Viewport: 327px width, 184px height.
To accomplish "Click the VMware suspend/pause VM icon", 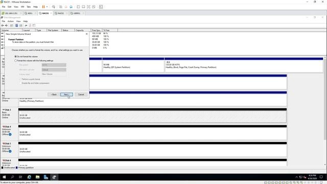I will (43, 7).
